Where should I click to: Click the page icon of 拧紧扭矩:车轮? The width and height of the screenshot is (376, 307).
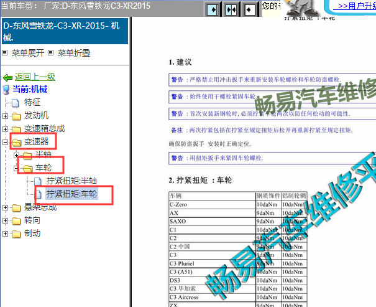38,194
